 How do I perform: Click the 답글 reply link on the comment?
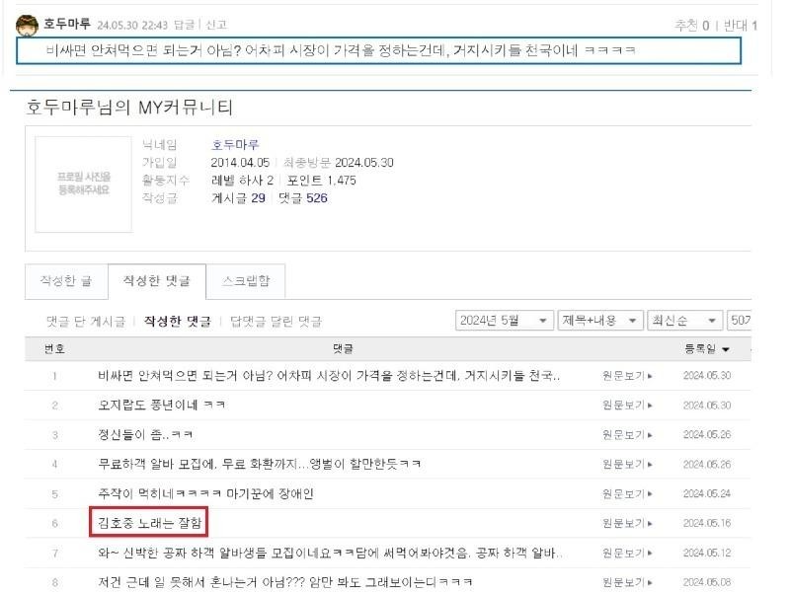point(184,25)
